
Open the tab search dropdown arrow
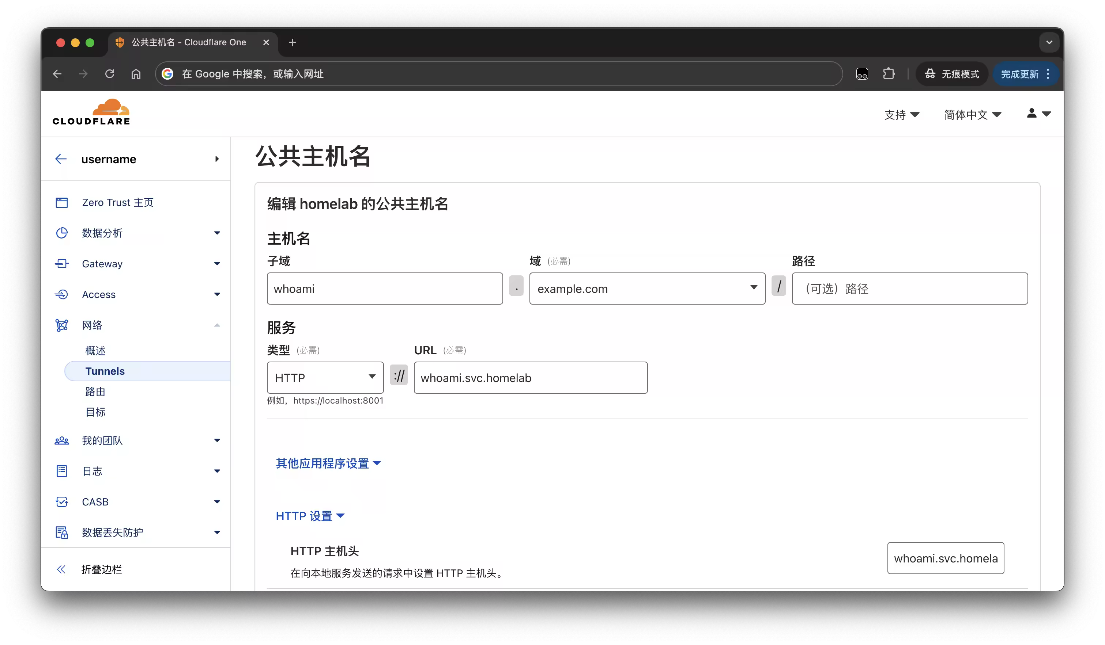coord(1049,42)
